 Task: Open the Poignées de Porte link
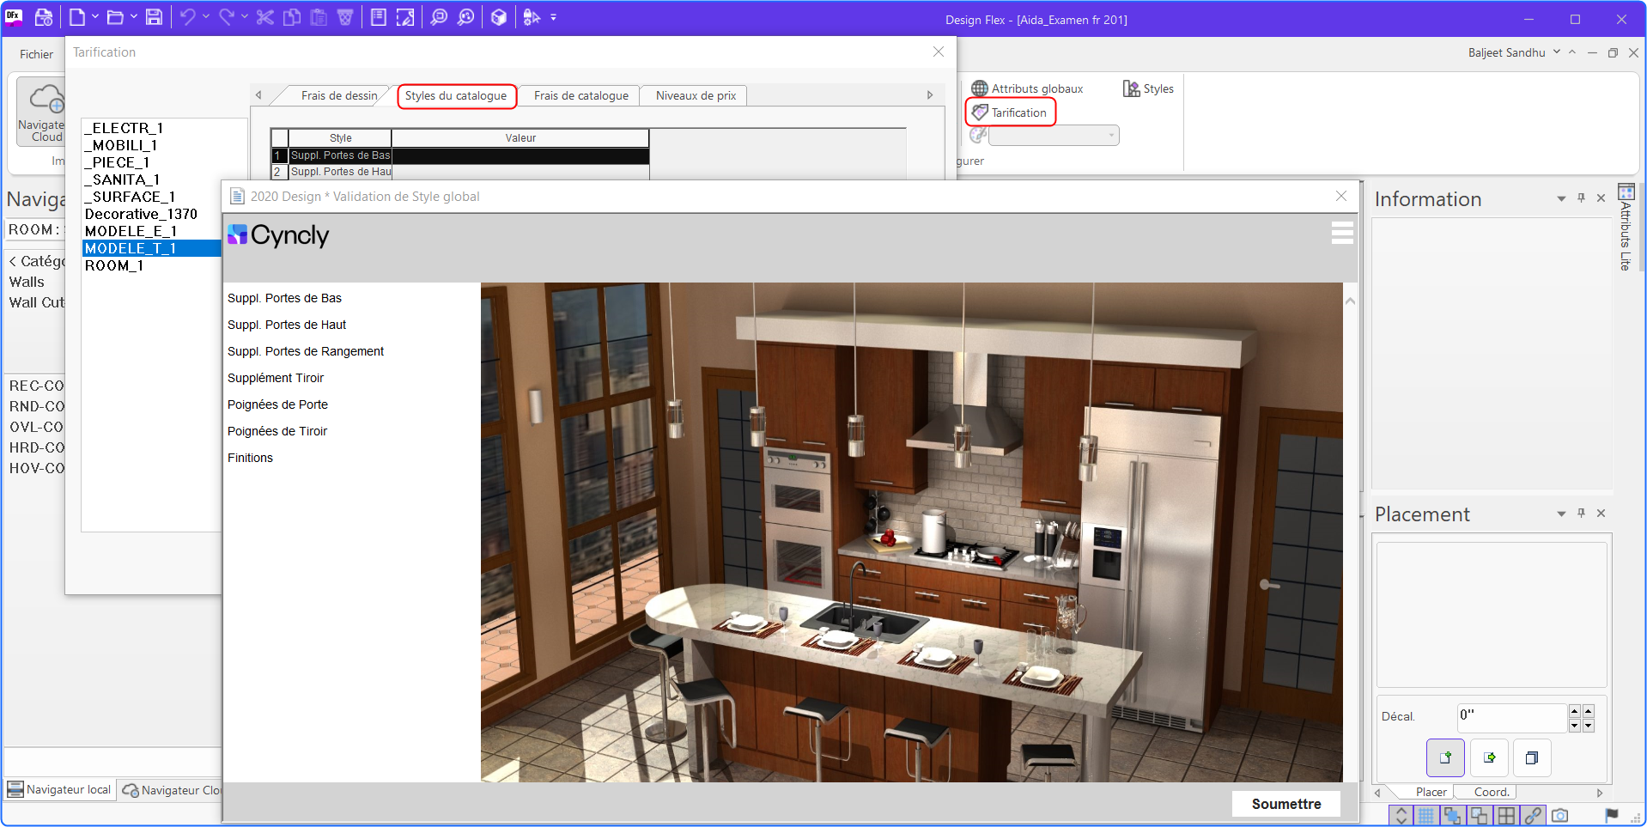tap(277, 404)
